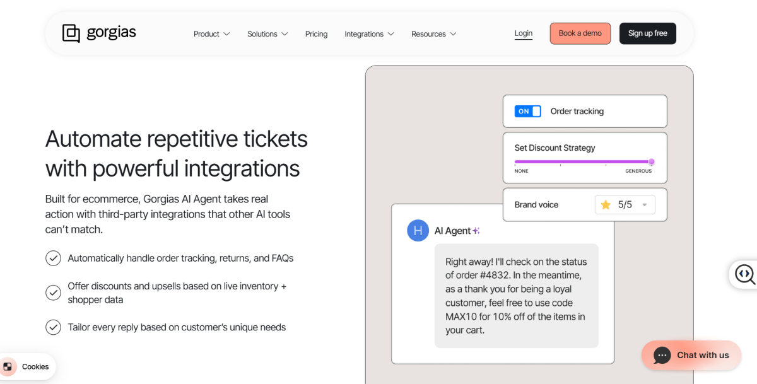Toggle the Order tracking ON switch
This screenshot has height=384, width=757.
527,111
